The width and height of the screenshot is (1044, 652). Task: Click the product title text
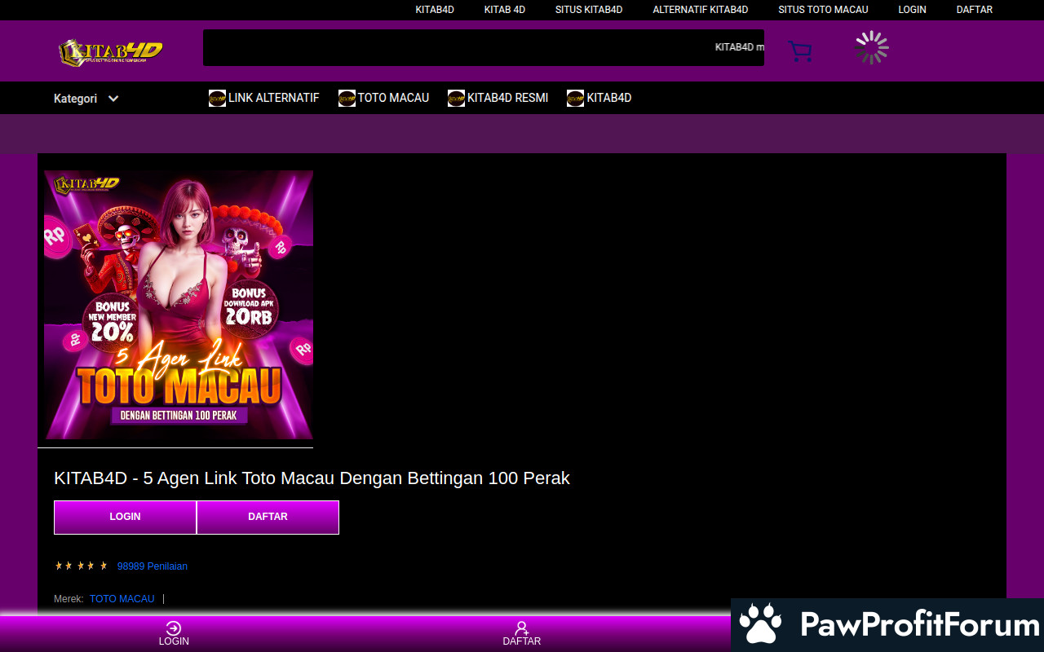click(312, 478)
